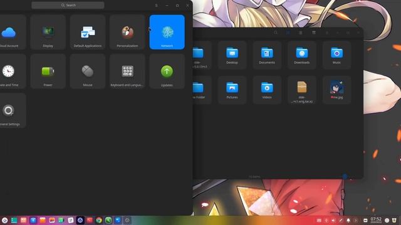
Task: Select the tar.xz archive file
Action: tap(302, 90)
